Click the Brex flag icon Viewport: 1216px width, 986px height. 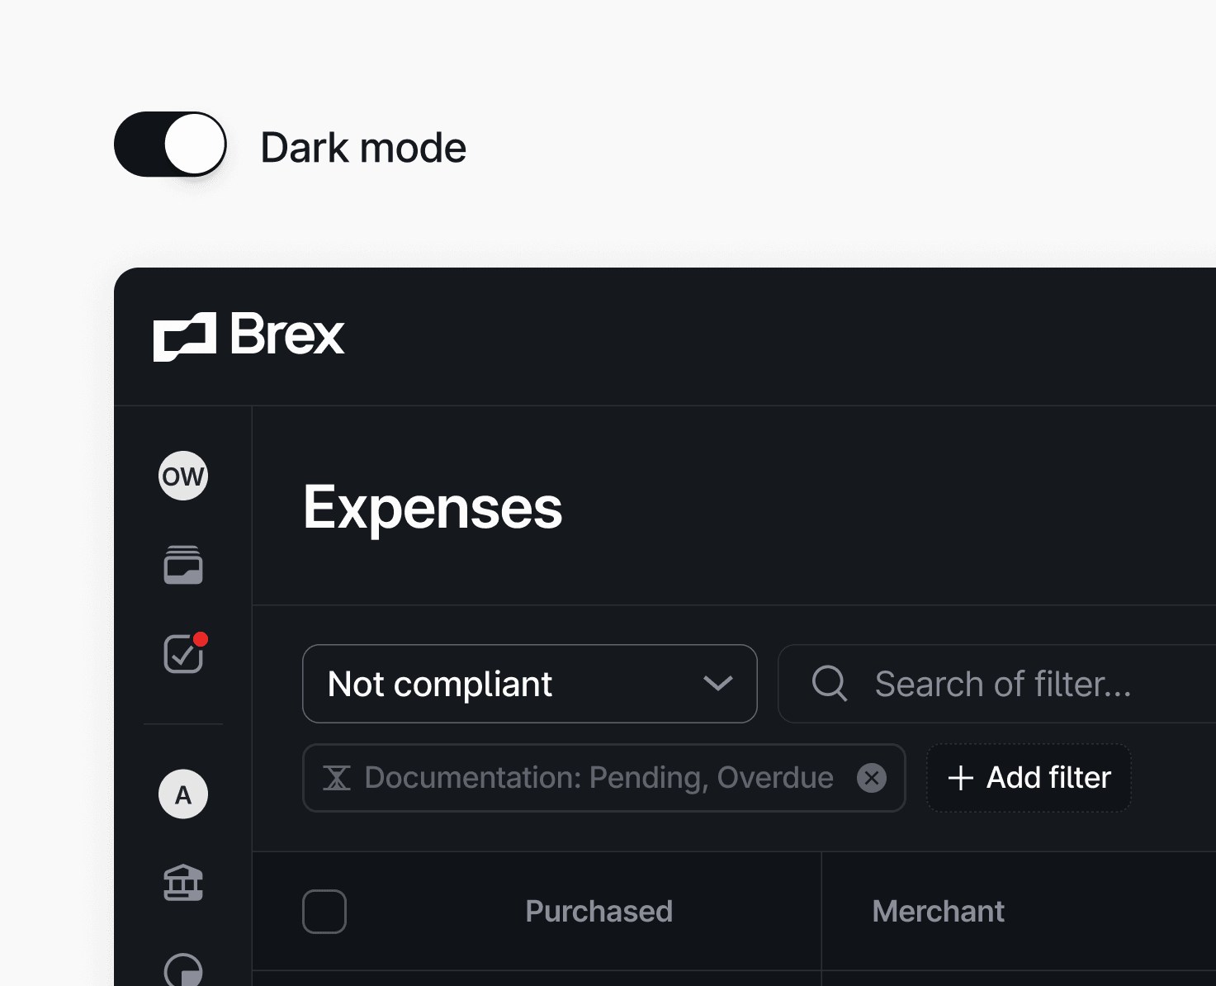(183, 335)
